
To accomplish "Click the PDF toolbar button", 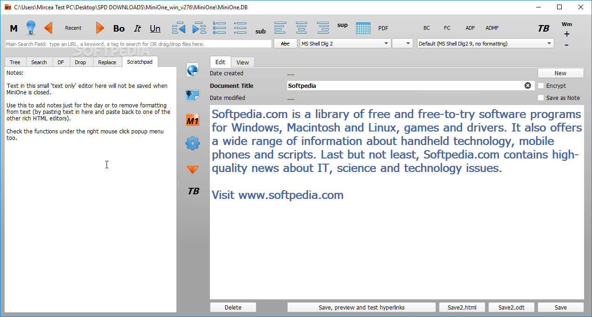I will click(x=383, y=28).
